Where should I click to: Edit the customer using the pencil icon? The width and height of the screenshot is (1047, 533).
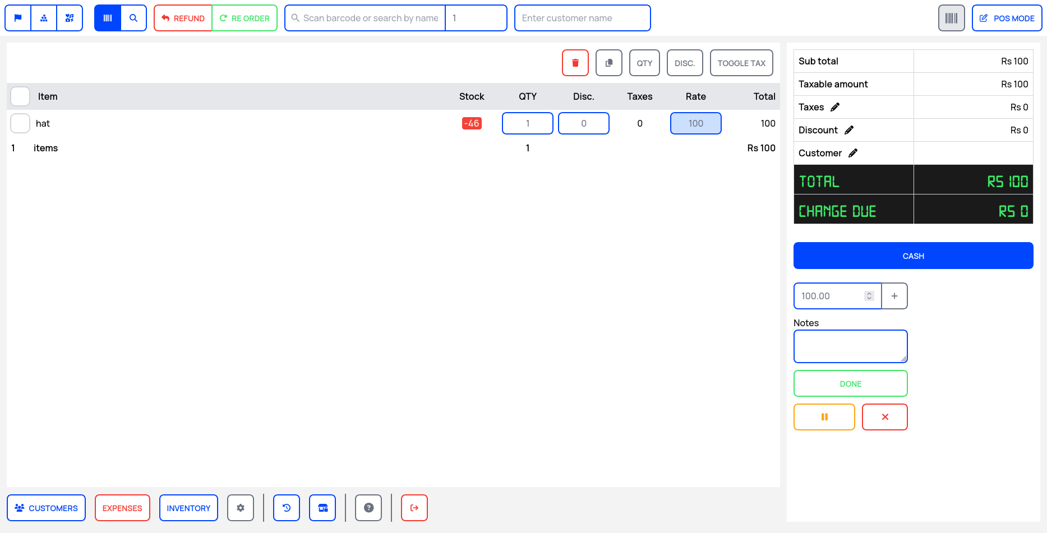click(854, 152)
